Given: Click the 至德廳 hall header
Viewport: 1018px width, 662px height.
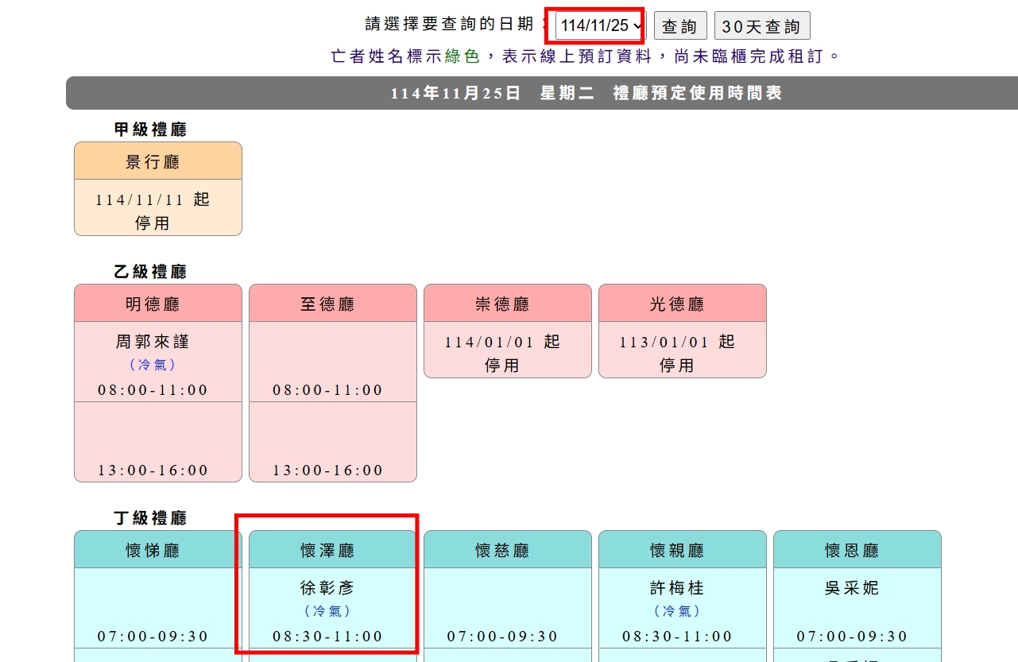Looking at the screenshot, I should pyautogui.click(x=332, y=304).
